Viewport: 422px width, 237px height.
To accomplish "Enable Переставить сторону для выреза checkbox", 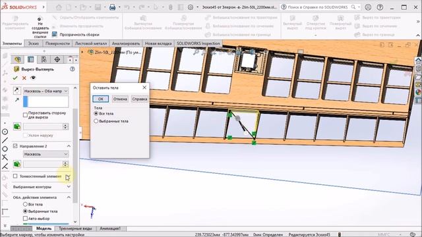I will (x=25, y=115).
